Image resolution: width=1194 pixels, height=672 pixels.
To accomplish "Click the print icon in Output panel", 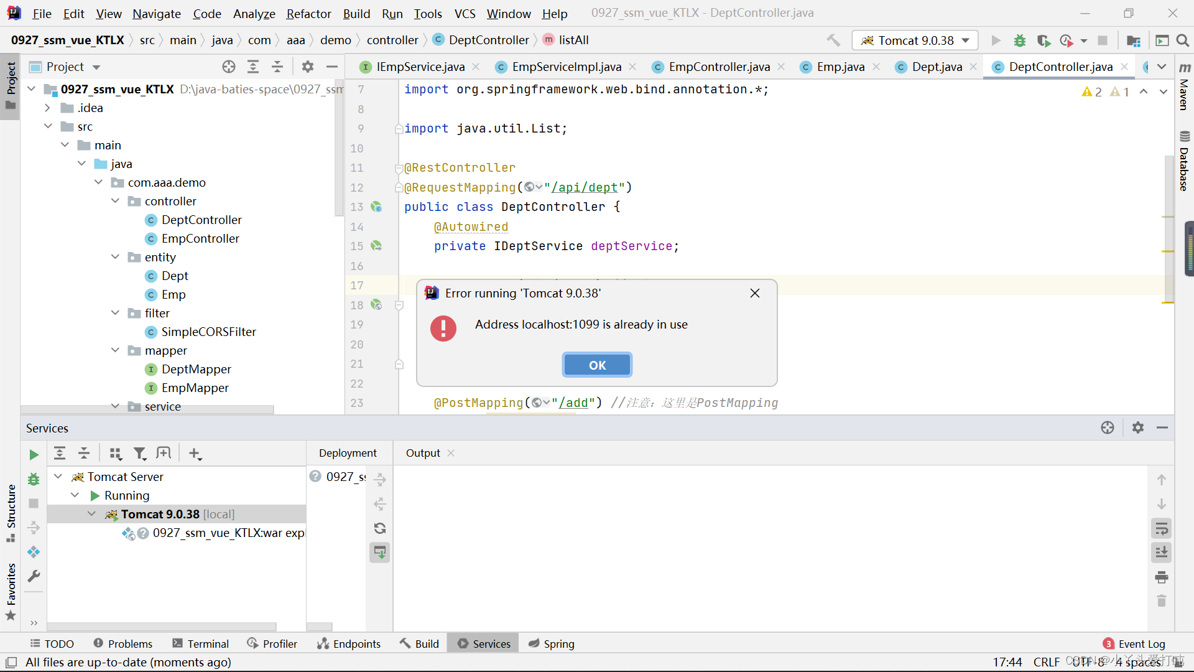I will 1161,577.
